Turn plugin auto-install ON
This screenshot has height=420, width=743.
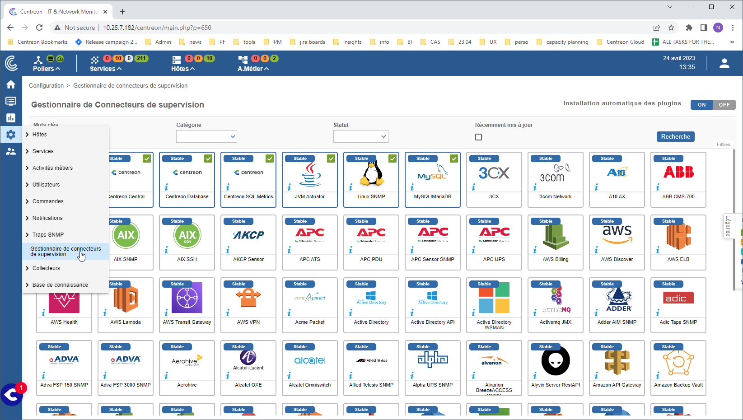[x=701, y=105]
